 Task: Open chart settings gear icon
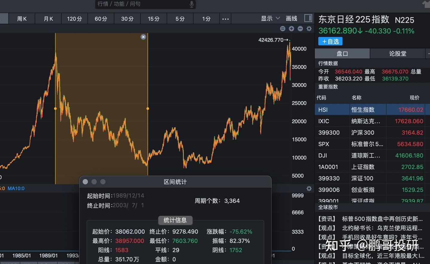pos(309,29)
